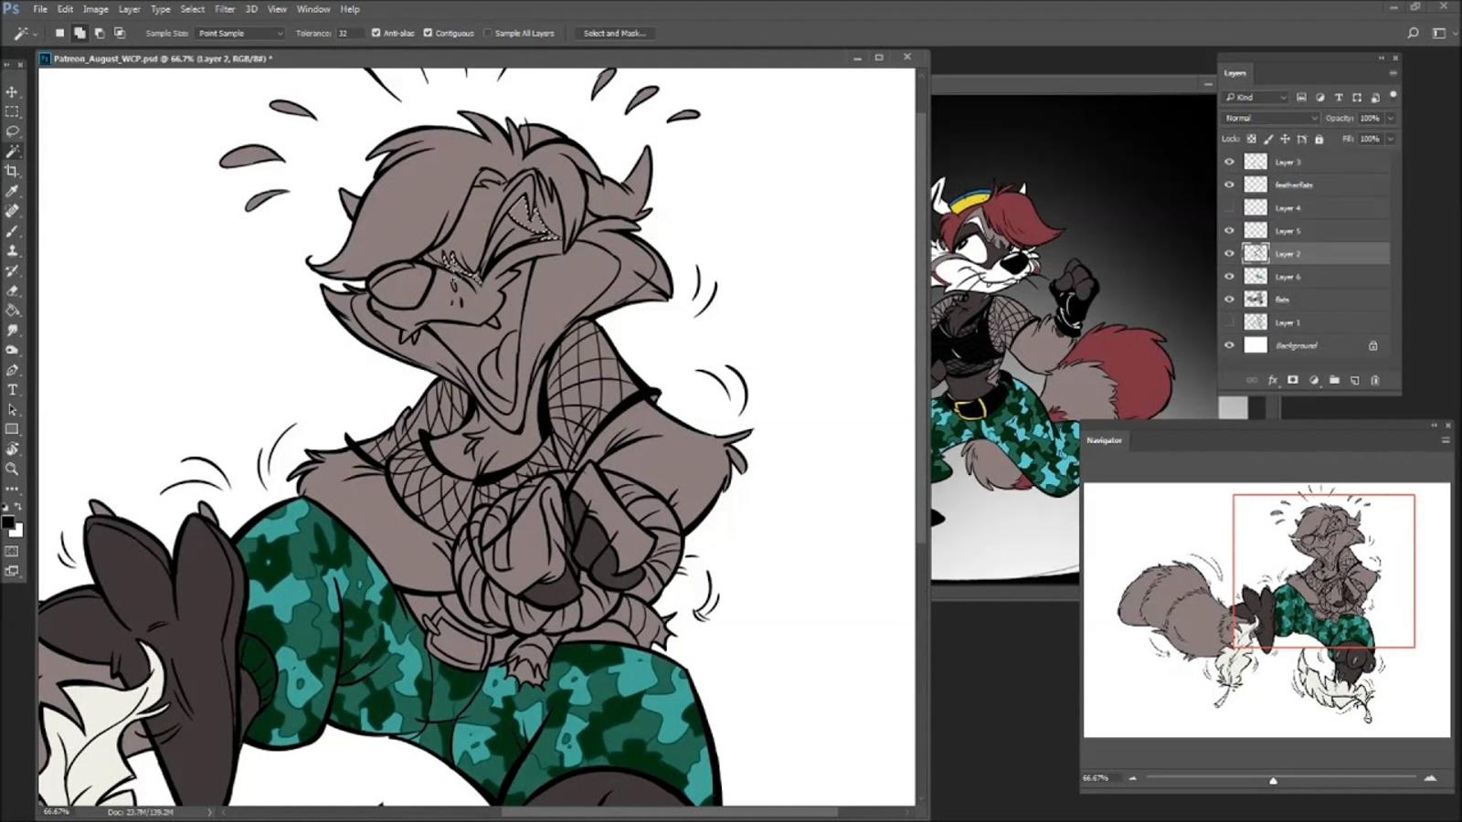This screenshot has width=1462, height=822.
Task: Disable the Anti-alias checkbox
Action: pos(376,33)
